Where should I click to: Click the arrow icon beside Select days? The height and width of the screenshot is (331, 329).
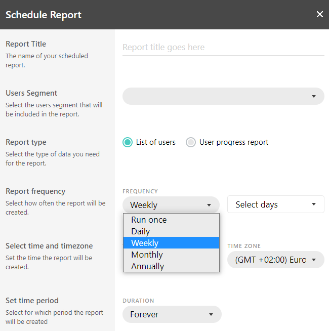pyautogui.click(x=314, y=204)
